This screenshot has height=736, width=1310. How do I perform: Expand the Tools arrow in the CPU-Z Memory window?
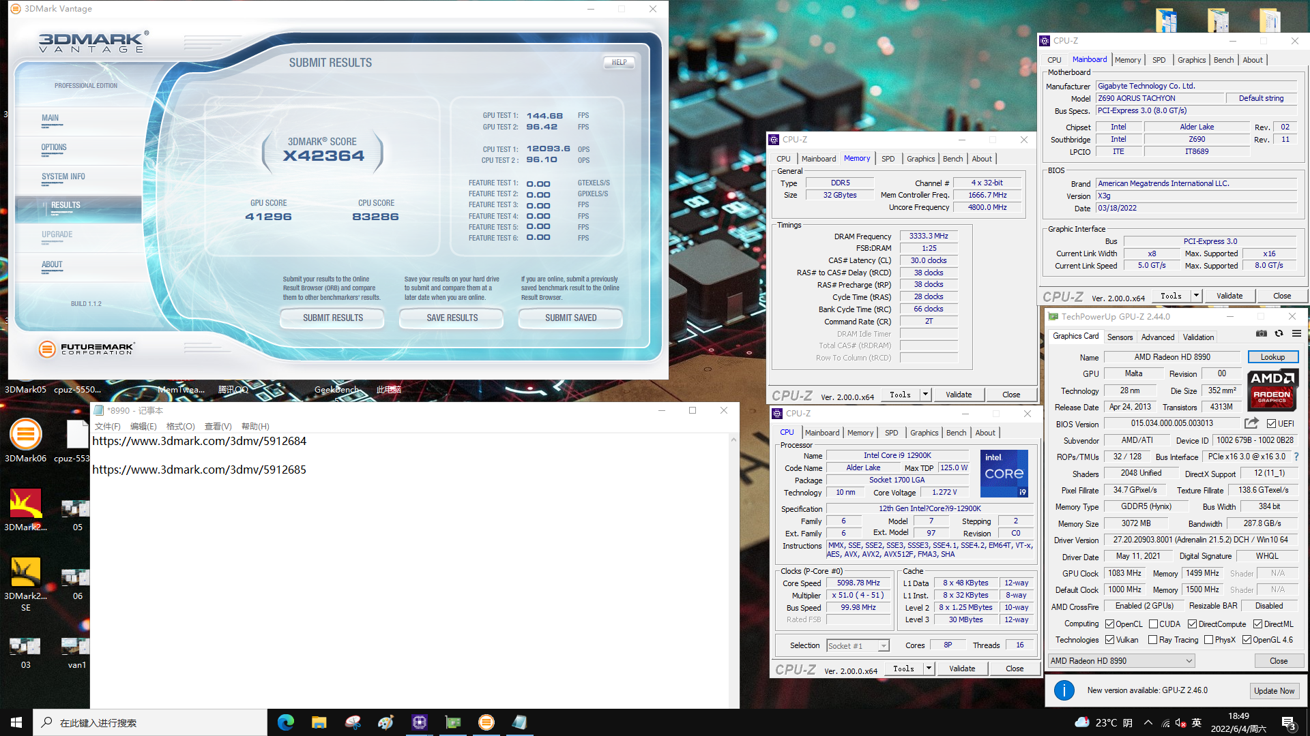(x=925, y=395)
